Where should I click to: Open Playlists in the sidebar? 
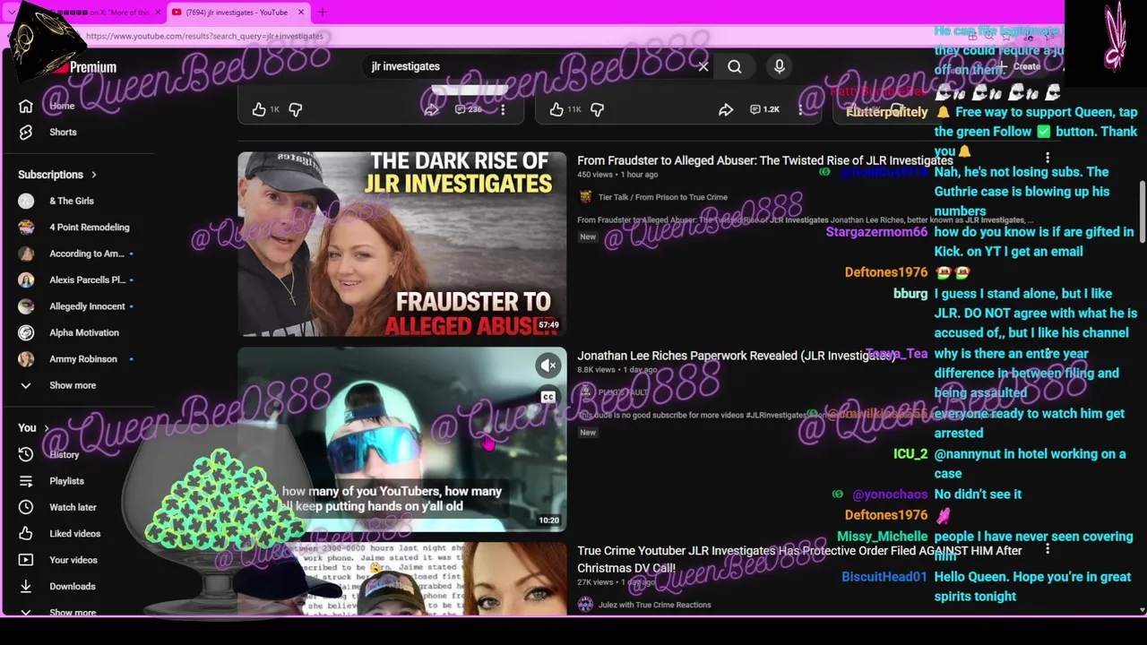click(66, 481)
